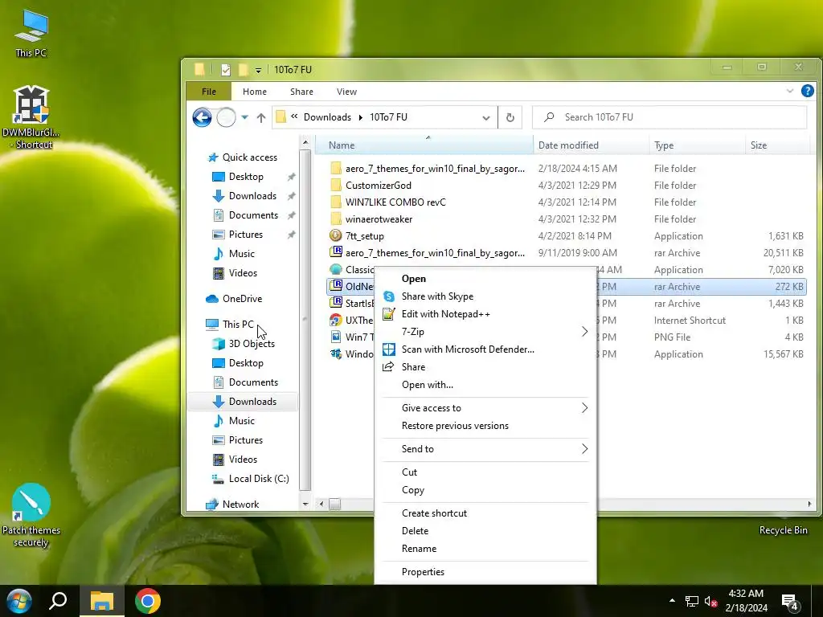Screen dimensions: 823x617
Task: Sort by Type column header
Action: 697,145
